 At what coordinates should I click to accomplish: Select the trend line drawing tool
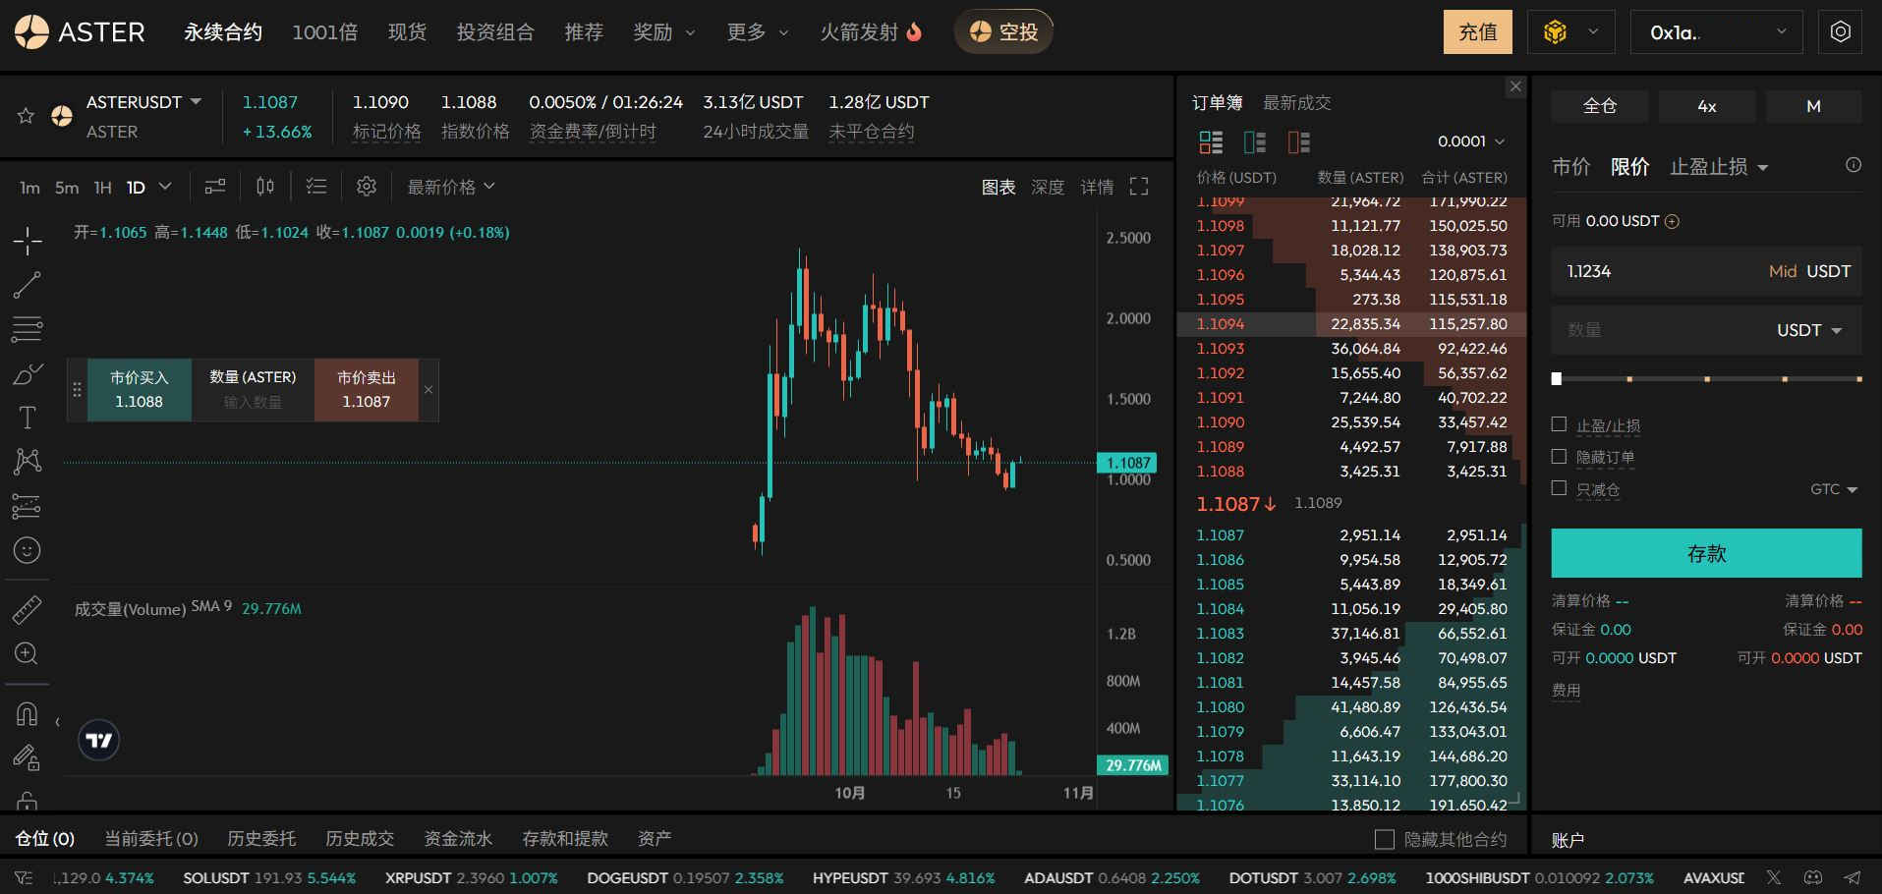(x=27, y=285)
